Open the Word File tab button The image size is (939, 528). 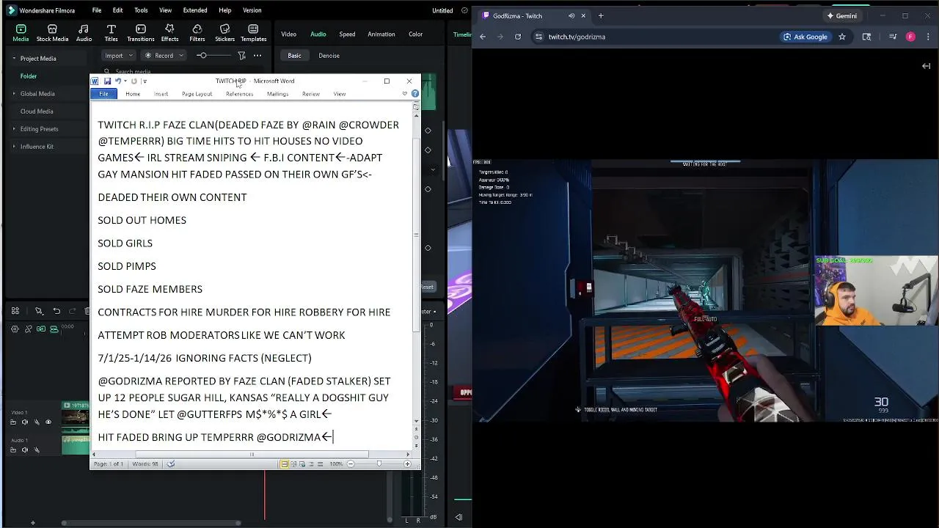coord(103,94)
